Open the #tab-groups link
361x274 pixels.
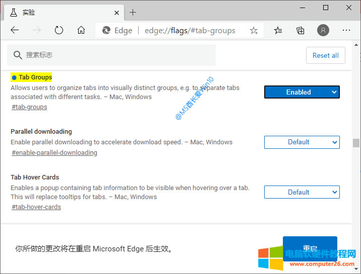29,107
